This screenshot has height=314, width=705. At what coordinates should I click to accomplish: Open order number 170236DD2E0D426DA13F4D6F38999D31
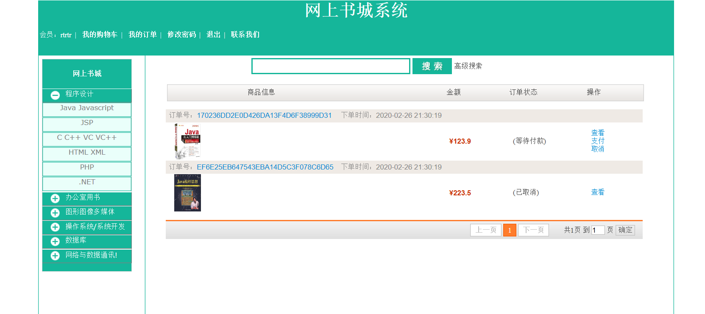(264, 115)
